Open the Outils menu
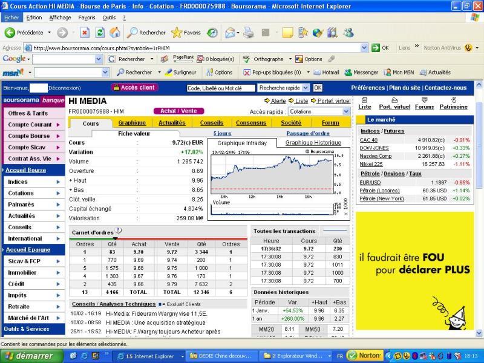Screen dimensions: 484x363 tap(109, 18)
